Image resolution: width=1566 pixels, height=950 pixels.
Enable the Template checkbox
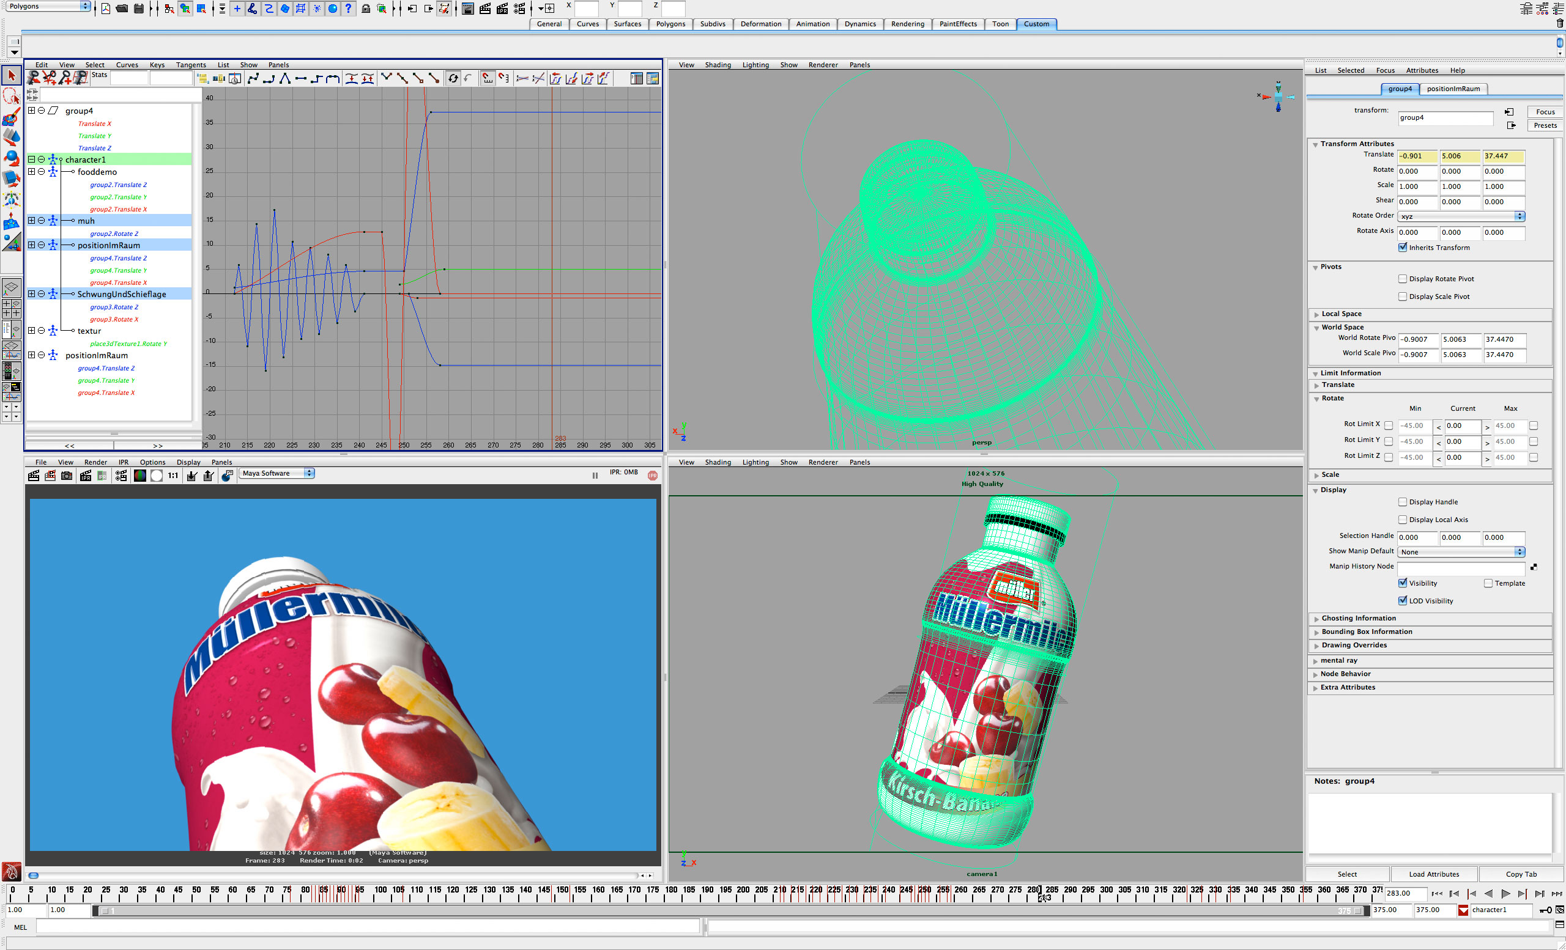tap(1488, 584)
